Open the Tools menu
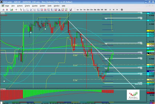155x104 pixels. click(x=50, y=5)
